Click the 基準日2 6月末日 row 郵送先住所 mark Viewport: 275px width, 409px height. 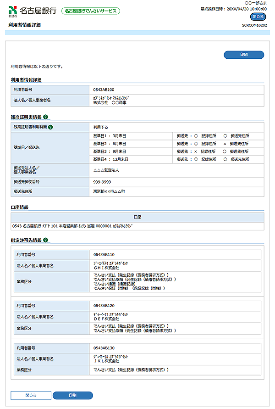(x=225, y=144)
